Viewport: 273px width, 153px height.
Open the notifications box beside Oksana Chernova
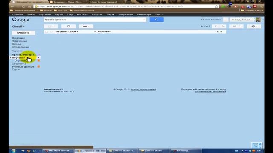pos(226,20)
